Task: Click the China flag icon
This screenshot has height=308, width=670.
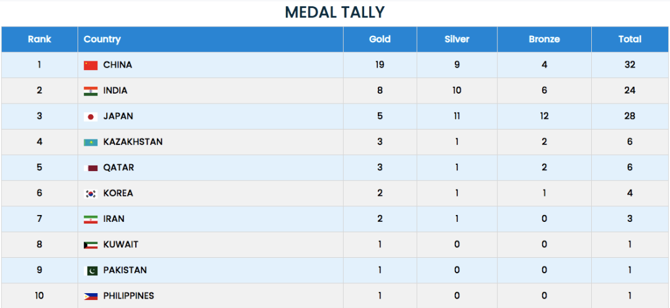Action: point(91,65)
